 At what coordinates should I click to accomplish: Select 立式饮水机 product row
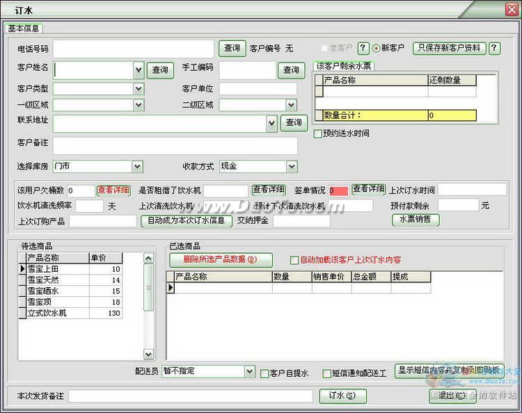[70, 313]
